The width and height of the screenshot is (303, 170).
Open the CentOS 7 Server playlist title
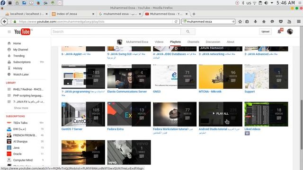72,129
